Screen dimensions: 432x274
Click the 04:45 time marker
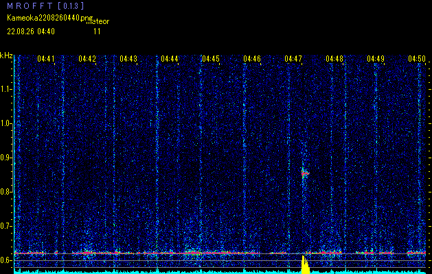[x=211, y=58]
